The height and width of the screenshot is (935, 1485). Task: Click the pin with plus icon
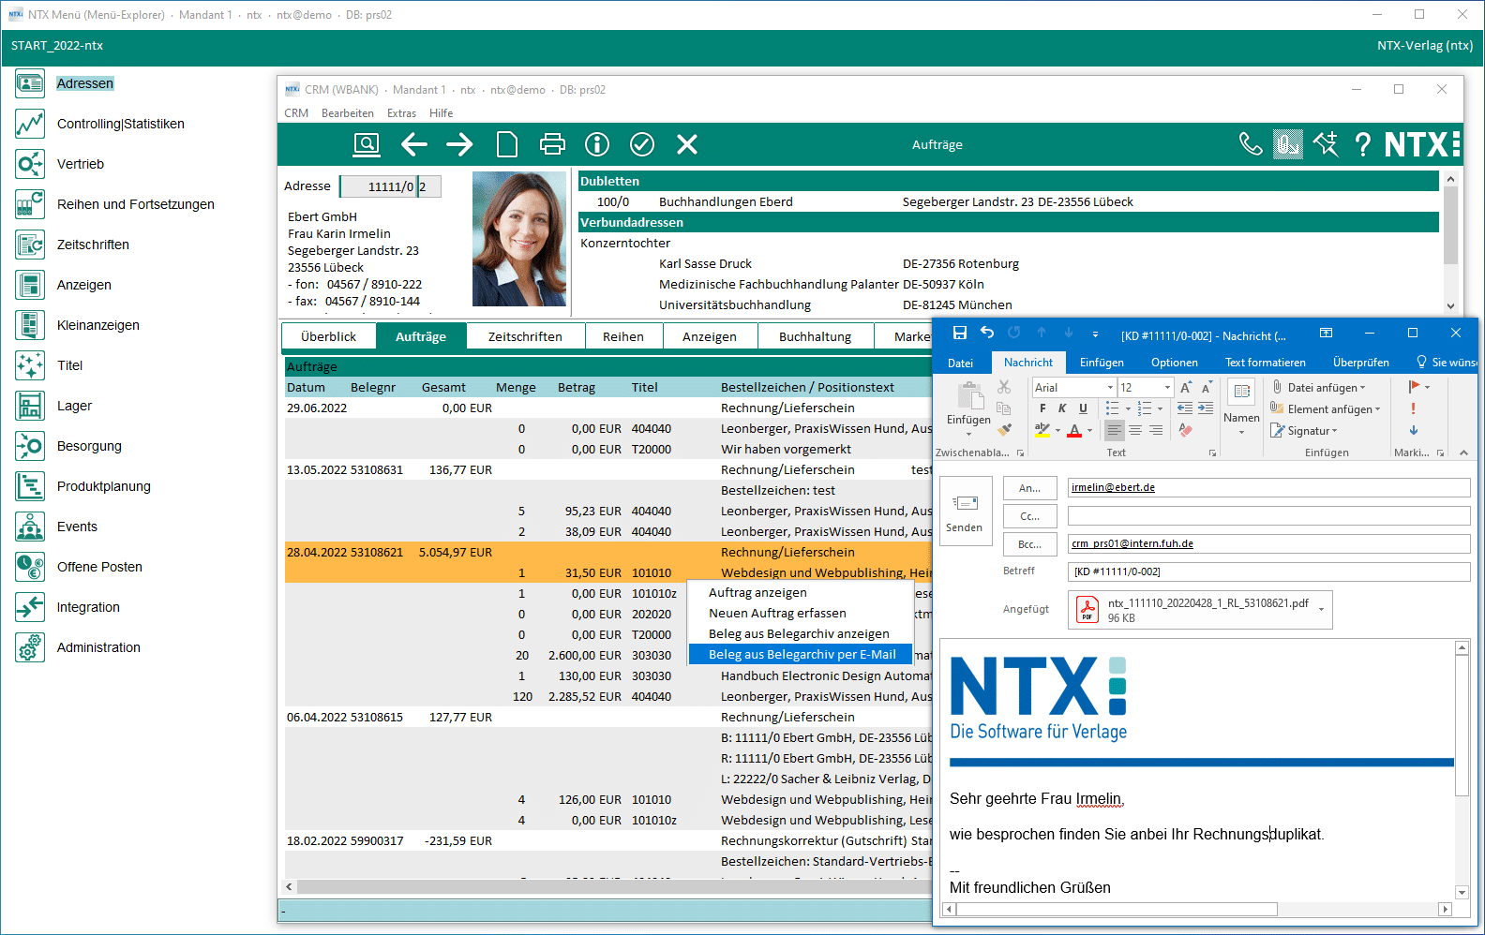[1326, 144]
